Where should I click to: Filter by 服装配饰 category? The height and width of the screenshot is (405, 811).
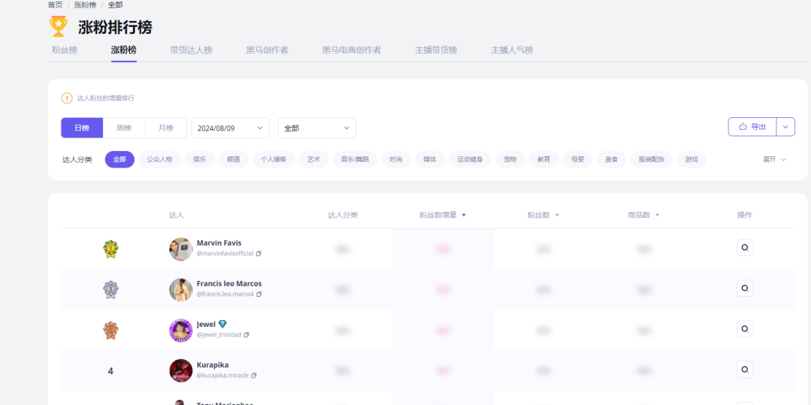point(652,159)
